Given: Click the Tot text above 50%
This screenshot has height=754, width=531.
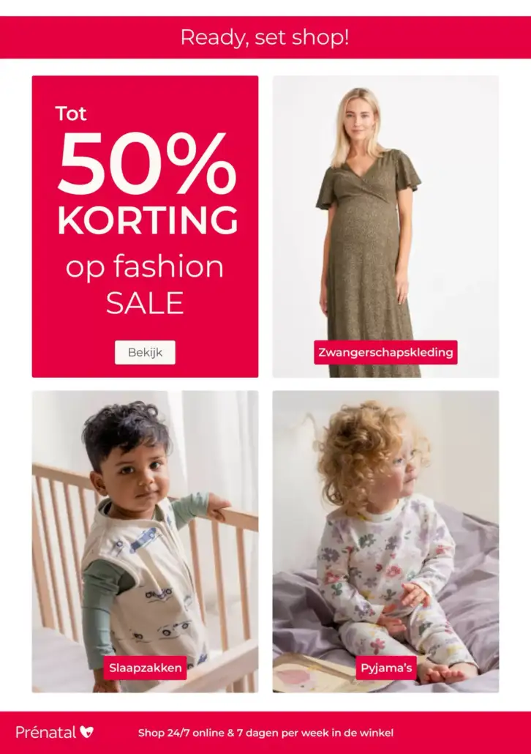Looking at the screenshot, I should point(71,114).
